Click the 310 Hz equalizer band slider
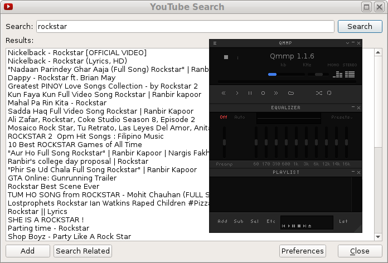This screenshot has width=388, height=263. point(276,142)
